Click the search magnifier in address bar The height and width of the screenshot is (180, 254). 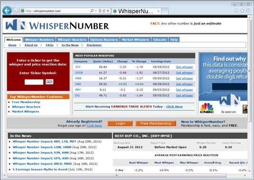(x=92, y=11)
